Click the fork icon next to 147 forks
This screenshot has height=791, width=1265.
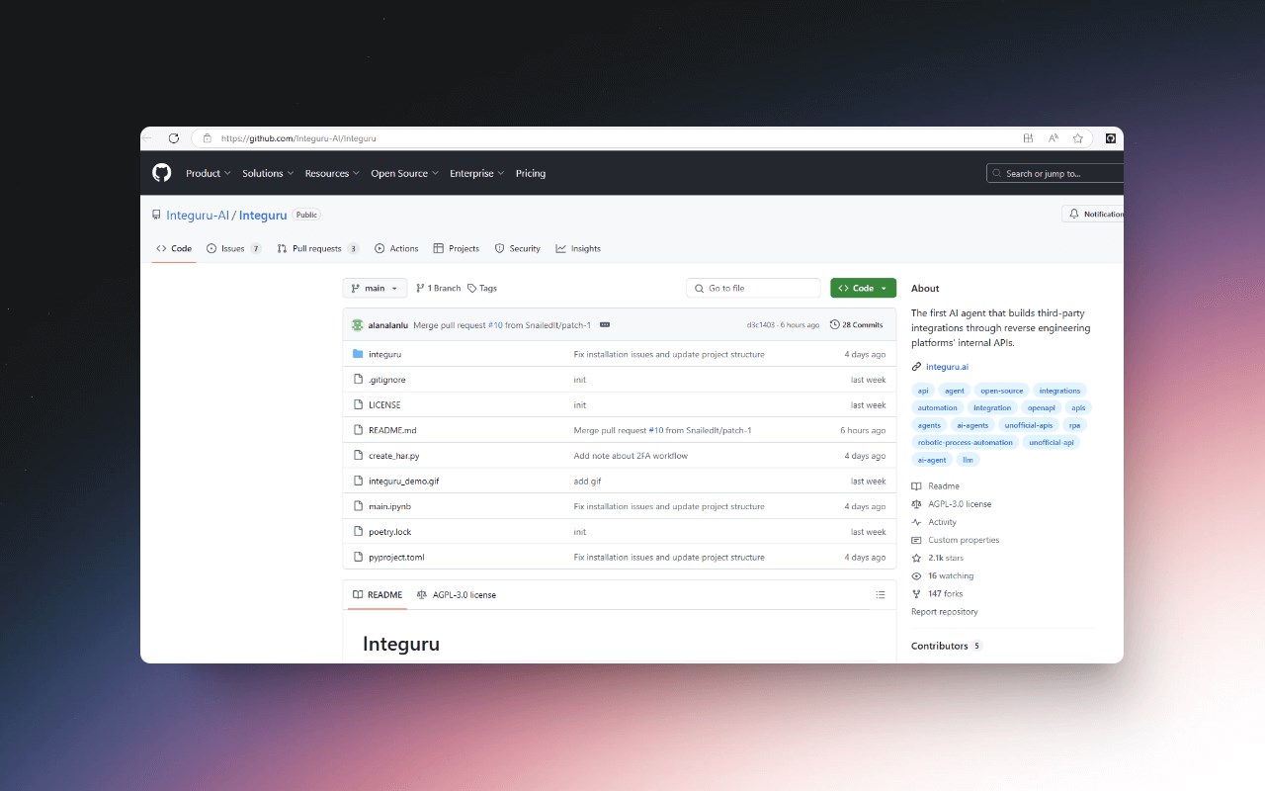click(917, 593)
